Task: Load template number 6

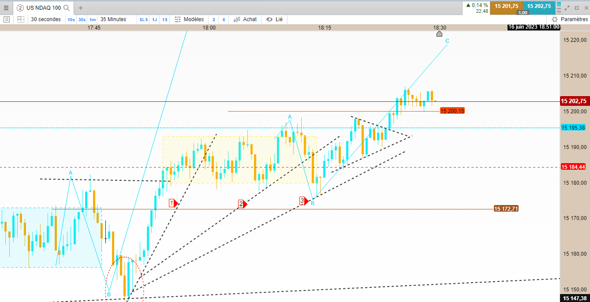Action: (x=224, y=20)
